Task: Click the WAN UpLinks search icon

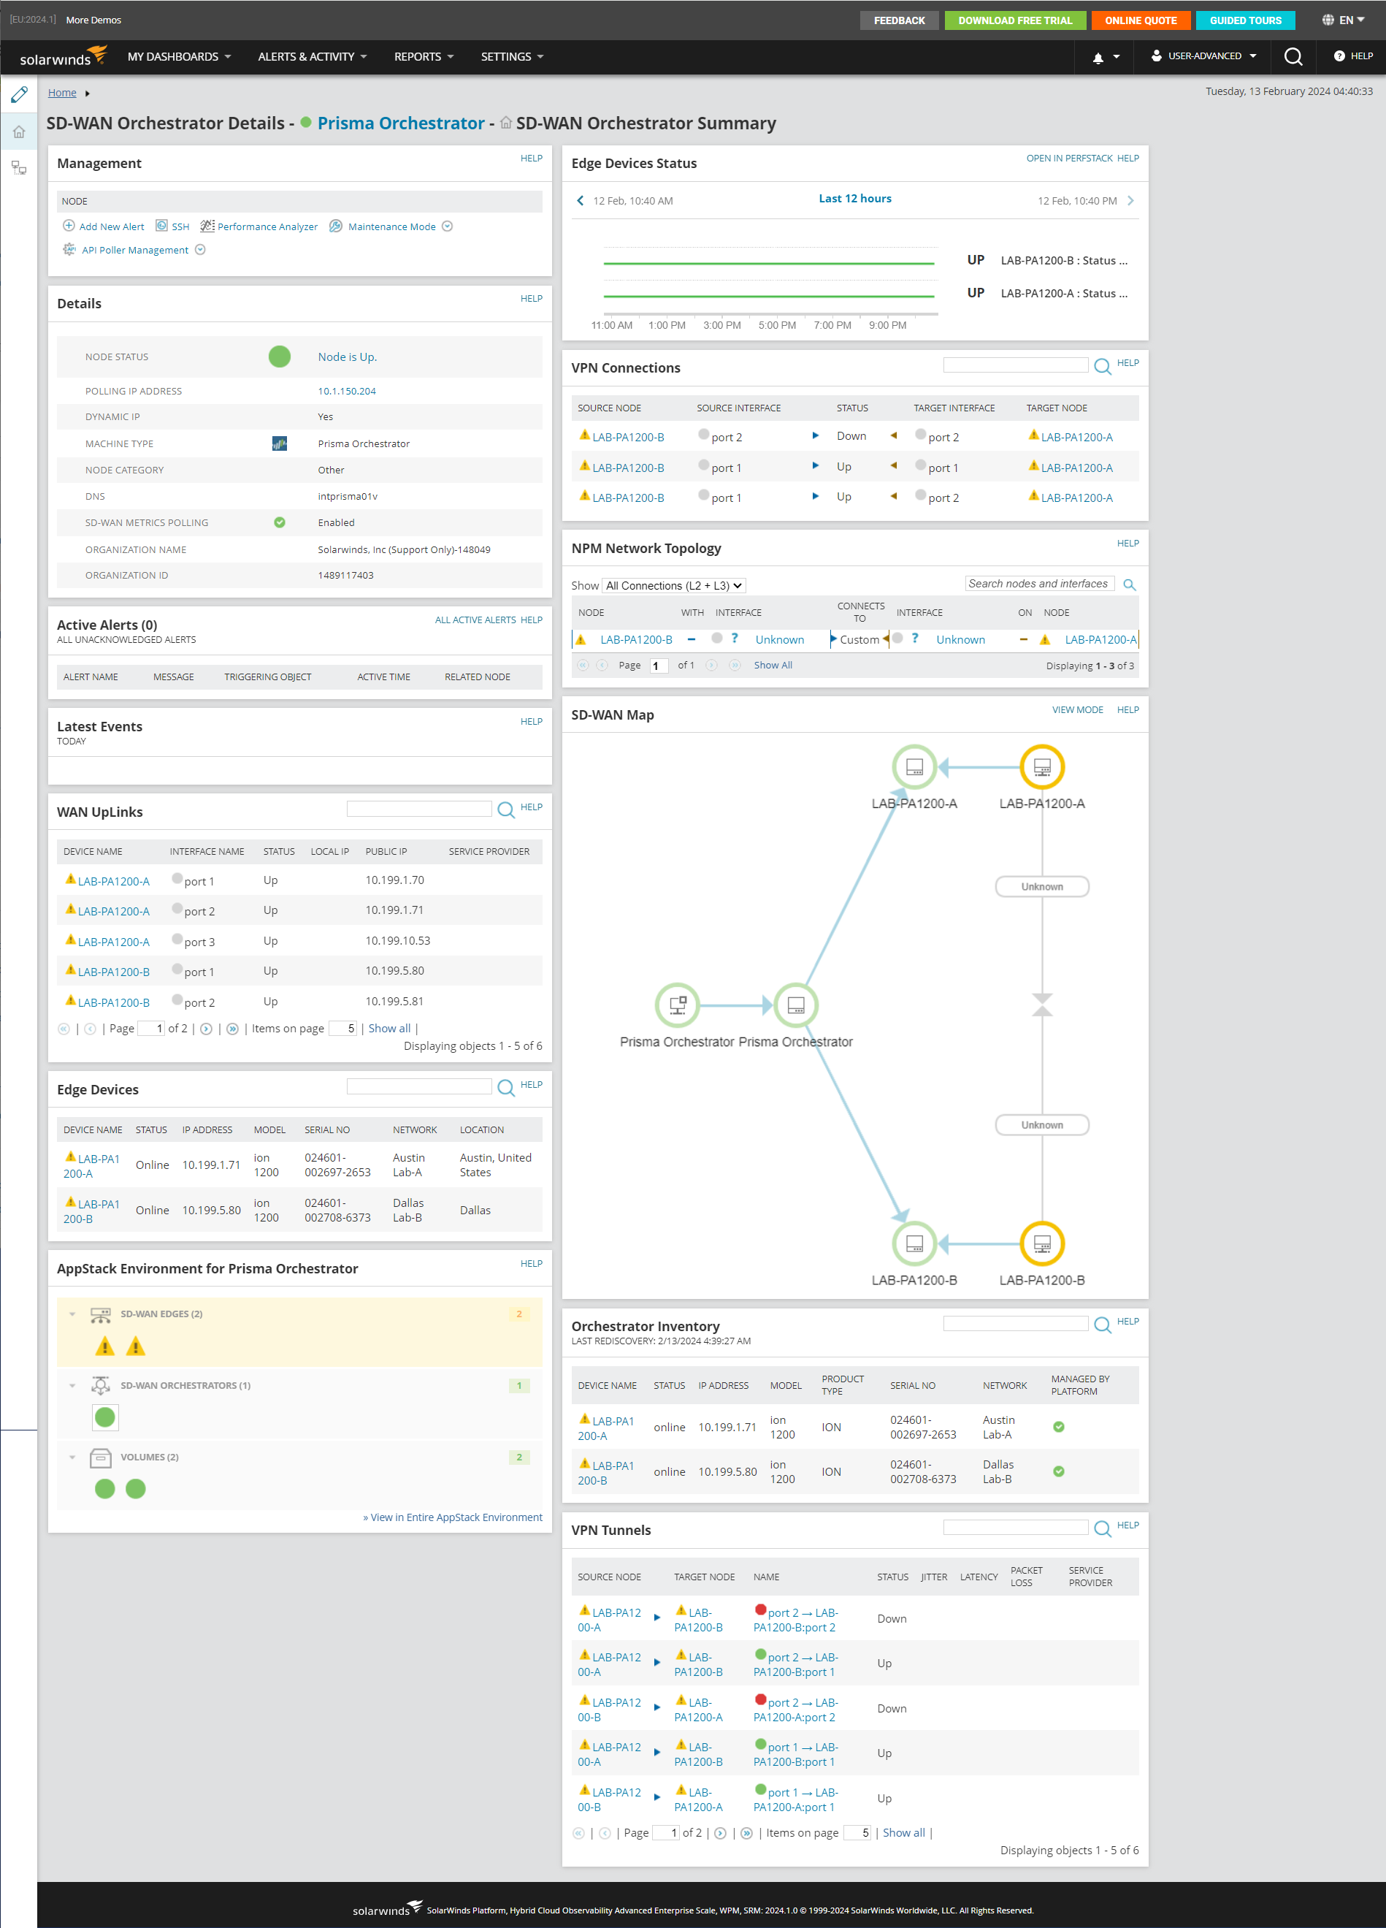Action: 505,810
